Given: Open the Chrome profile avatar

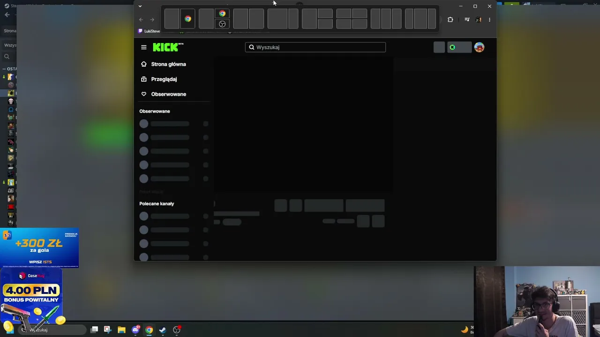Looking at the screenshot, I should [478, 20].
